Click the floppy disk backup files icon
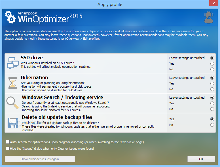This screenshot has width=220, height=167. coord(13,123)
